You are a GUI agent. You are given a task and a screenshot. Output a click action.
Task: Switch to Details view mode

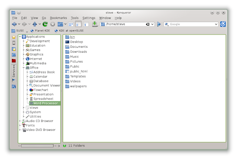78,24
